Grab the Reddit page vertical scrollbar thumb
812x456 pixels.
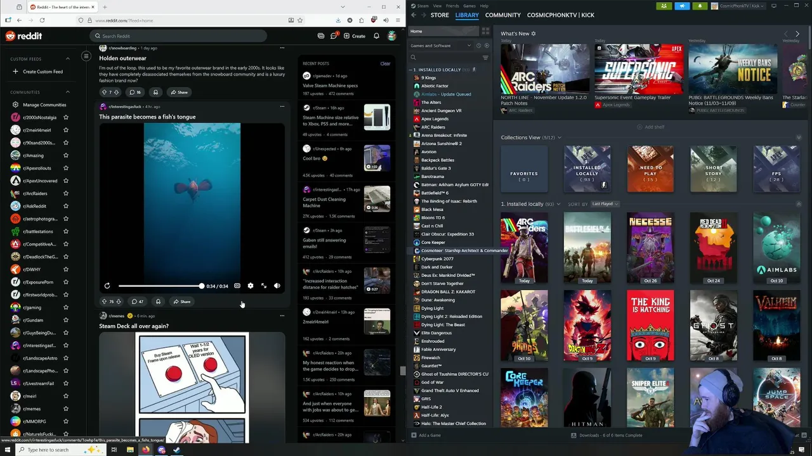402,371
